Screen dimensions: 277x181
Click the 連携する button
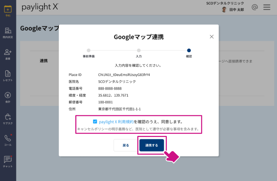coord(152,145)
